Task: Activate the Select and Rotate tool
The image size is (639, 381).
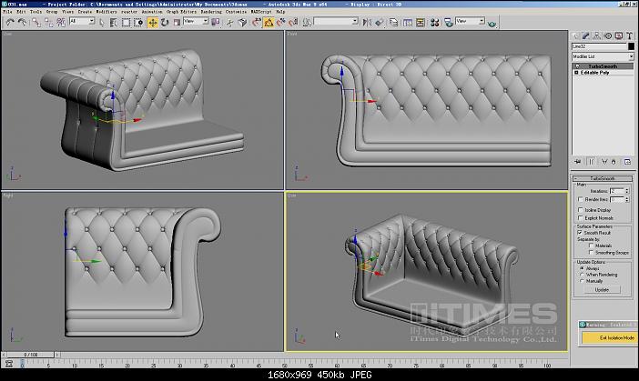Action: (x=164, y=23)
